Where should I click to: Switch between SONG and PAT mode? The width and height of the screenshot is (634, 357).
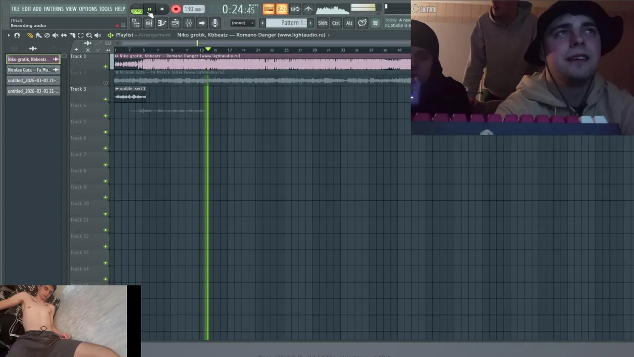137,9
